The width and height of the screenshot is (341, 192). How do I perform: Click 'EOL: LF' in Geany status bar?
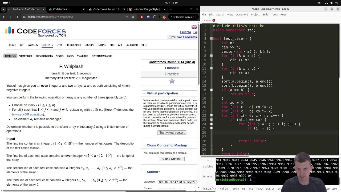270,189
